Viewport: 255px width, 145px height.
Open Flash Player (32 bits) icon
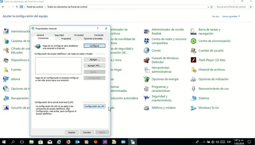[x=193, y=60]
